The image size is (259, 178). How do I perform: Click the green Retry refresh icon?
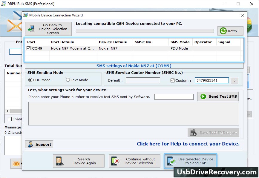point(223,31)
